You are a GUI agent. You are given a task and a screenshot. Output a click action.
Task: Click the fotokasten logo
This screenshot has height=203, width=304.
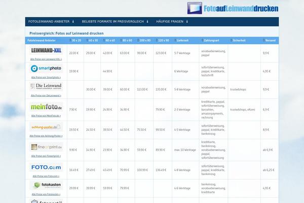pos(46,185)
